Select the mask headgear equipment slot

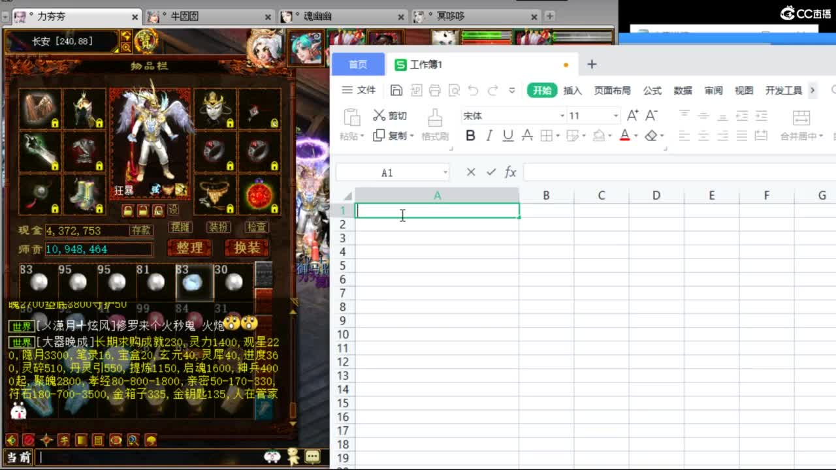click(215, 108)
